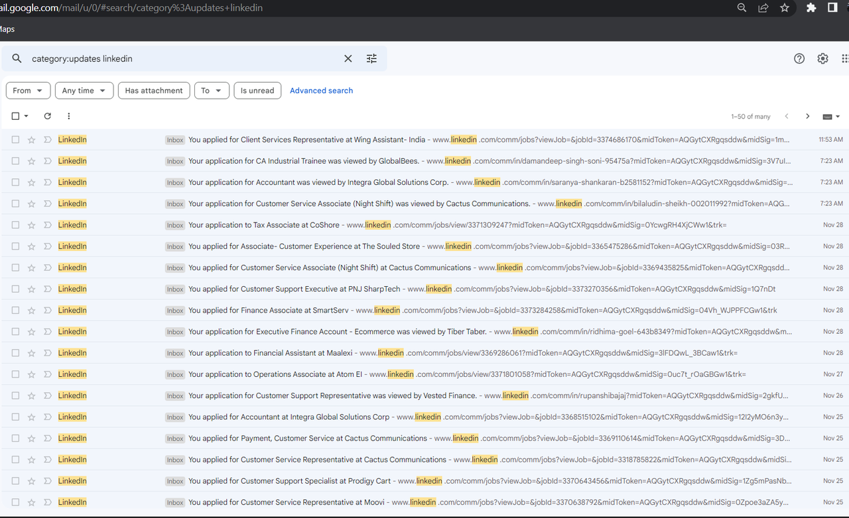Open the More options three-dot menu
Screen dimensions: 849x518
pos(69,116)
